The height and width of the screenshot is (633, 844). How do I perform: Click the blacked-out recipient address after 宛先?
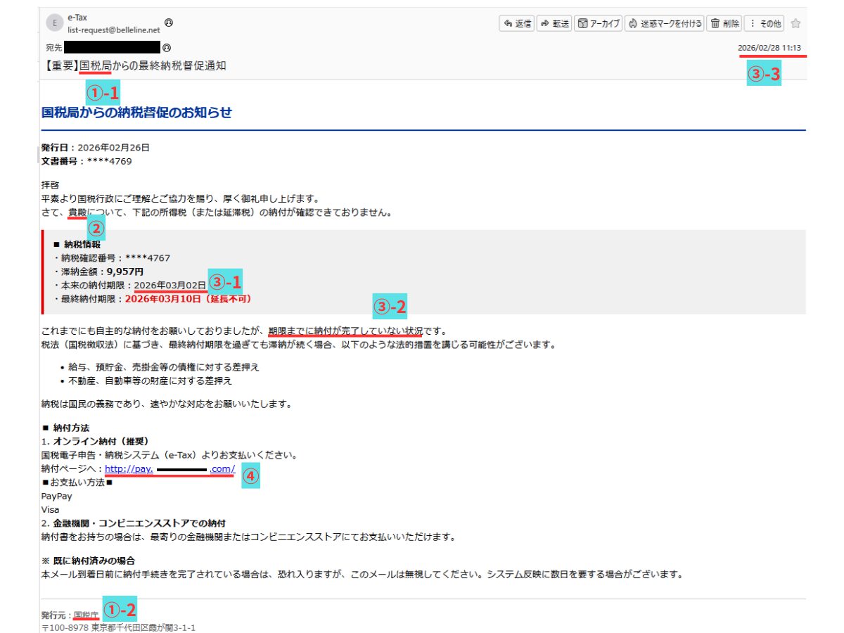[x=113, y=48]
